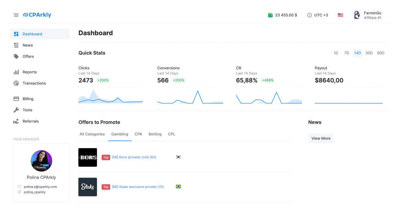
Task: Click the Reports bar chart icon
Action: click(x=16, y=72)
